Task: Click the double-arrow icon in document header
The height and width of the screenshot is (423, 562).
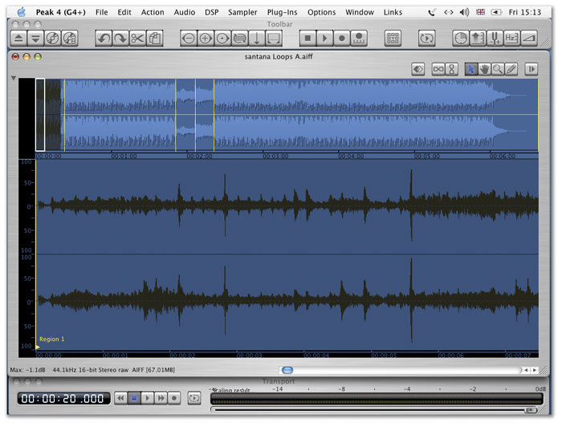Action: [x=418, y=69]
